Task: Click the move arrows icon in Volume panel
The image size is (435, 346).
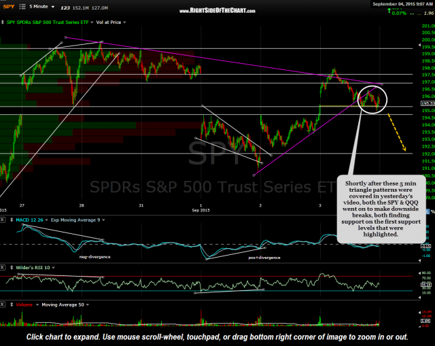Action: coord(12,305)
